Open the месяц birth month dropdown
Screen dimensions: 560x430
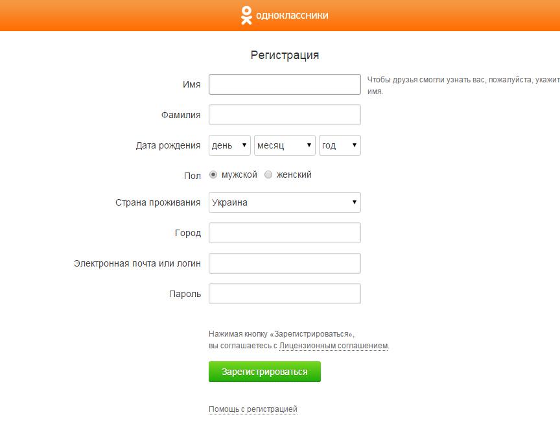tap(285, 145)
